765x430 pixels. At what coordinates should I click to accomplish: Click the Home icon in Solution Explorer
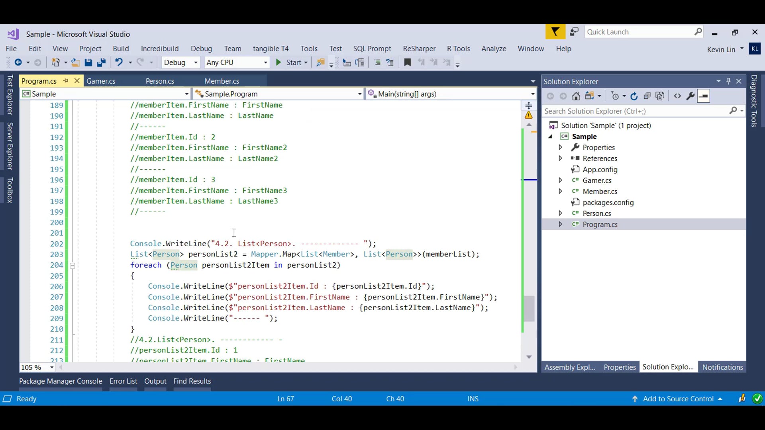coord(576,96)
